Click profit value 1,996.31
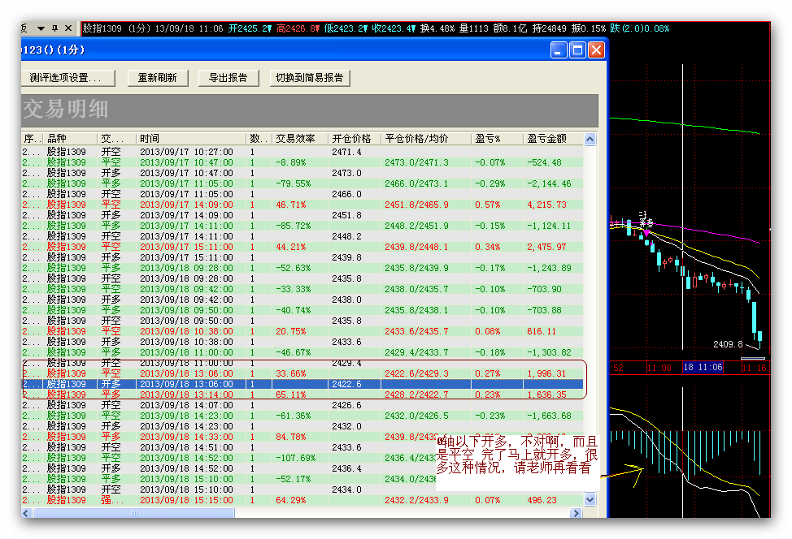 tap(547, 373)
